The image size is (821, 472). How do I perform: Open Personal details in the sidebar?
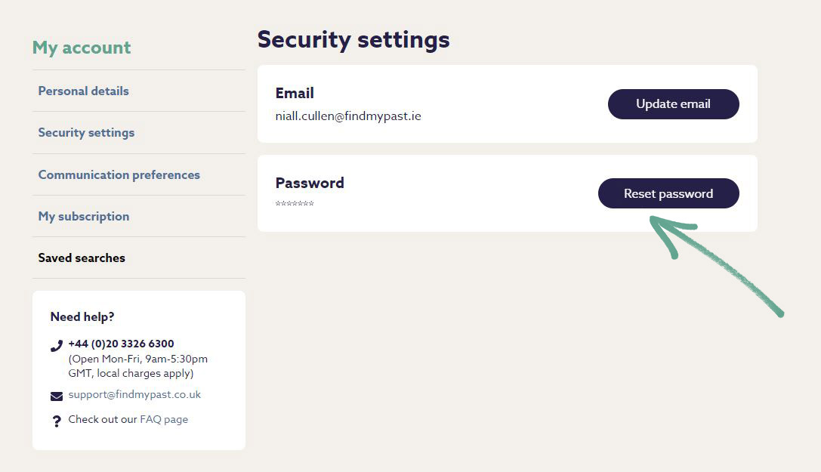tap(83, 91)
